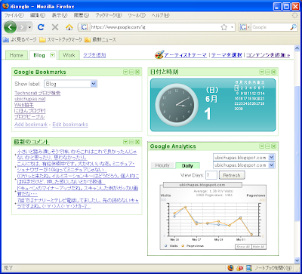This screenshot has width=302, height=274.
Task: Click the Show All chart button
Action: (x=243, y=247)
